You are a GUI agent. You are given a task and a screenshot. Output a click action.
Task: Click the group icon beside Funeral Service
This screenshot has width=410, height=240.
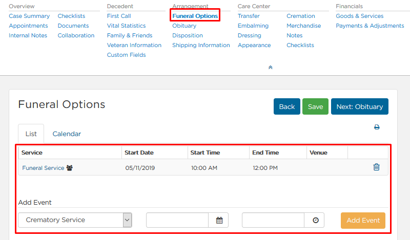[x=69, y=168]
